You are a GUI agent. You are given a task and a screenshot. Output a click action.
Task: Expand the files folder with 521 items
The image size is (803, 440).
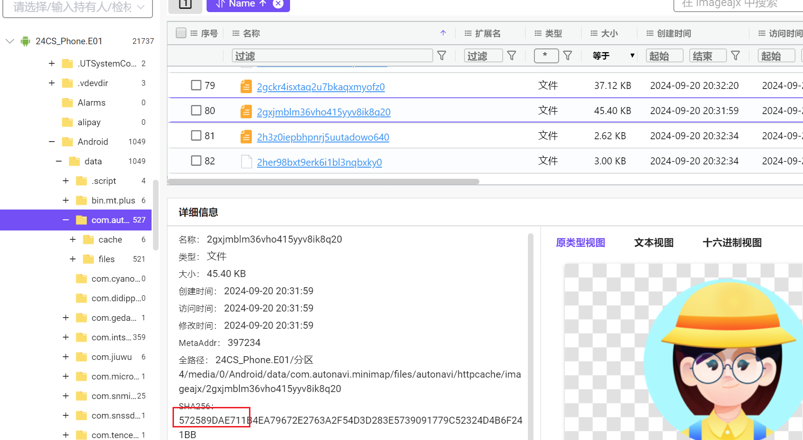coord(73,259)
